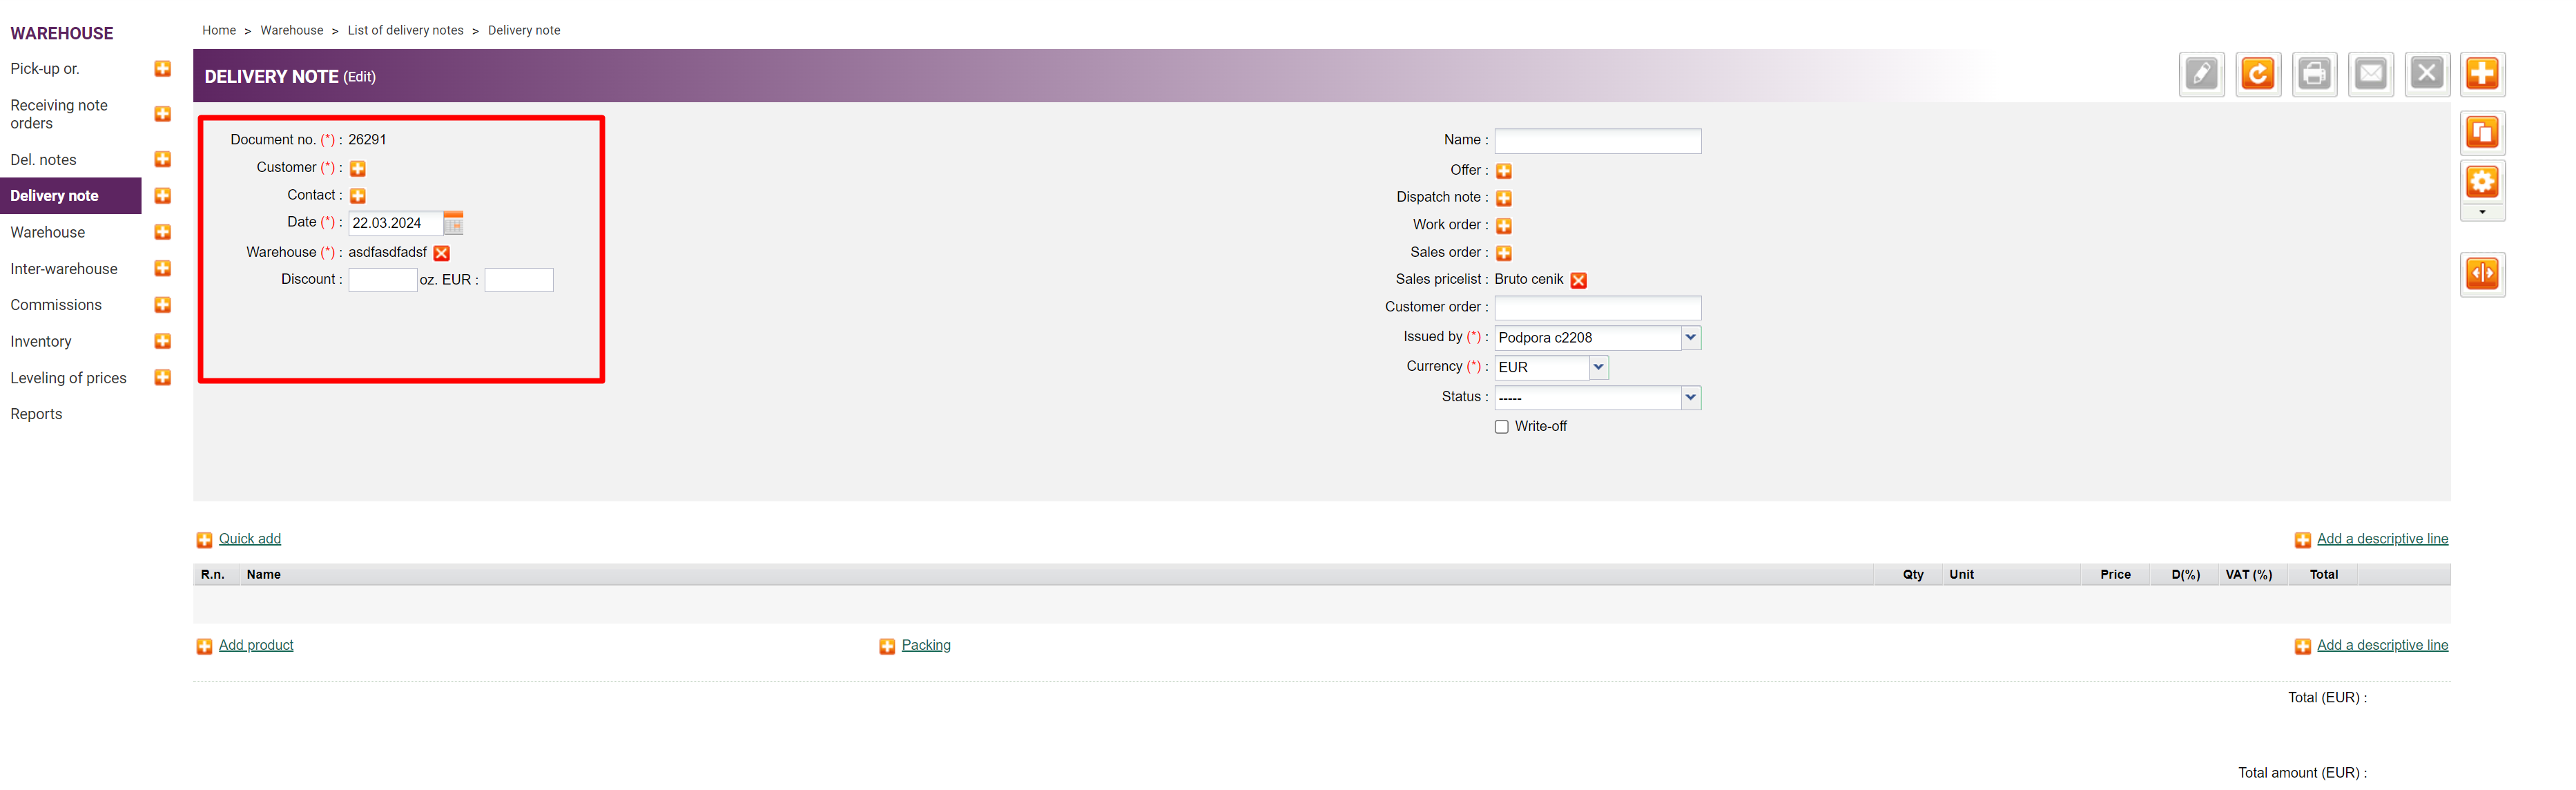2576x790 pixels.
Task: Expand the Currency EUR dropdown
Action: pos(1598,367)
